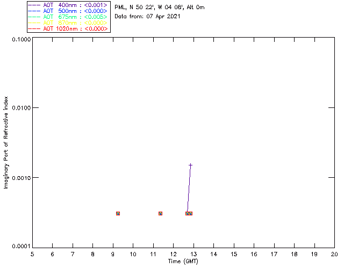
Task: Click the x-axis label 13
Action: [193, 254]
